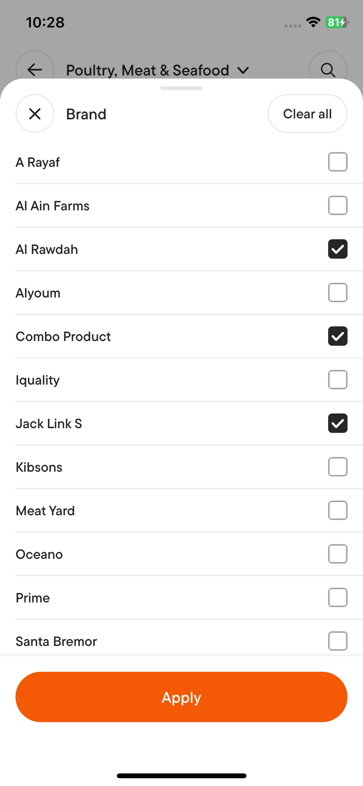Viewport: 363px width, 786px height.
Task: Tap the Wi-Fi status icon
Action: click(x=313, y=22)
